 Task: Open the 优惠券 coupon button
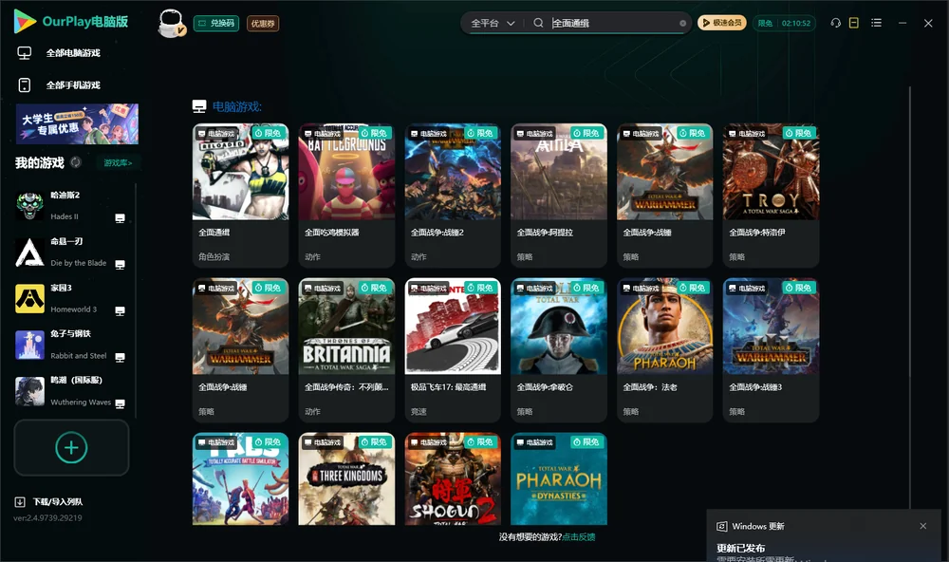(x=263, y=24)
